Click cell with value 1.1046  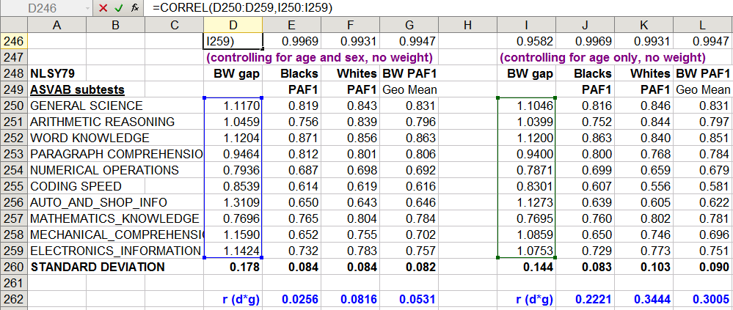(x=526, y=106)
